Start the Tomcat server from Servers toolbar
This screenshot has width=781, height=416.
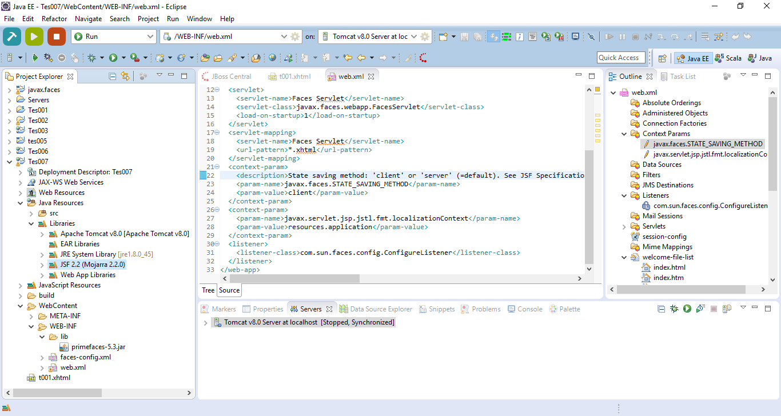687,309
